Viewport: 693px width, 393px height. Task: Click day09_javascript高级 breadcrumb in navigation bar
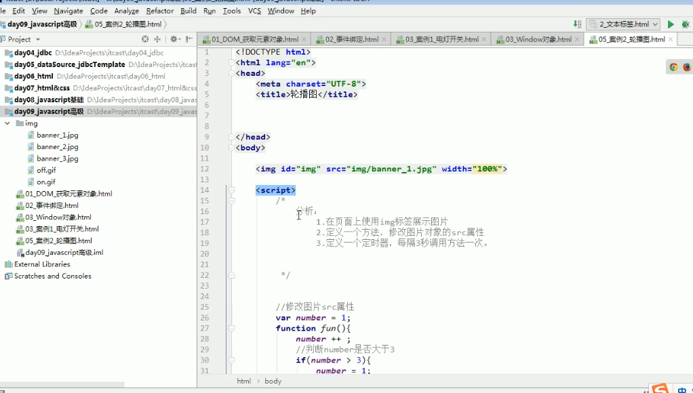pos(42,24)
